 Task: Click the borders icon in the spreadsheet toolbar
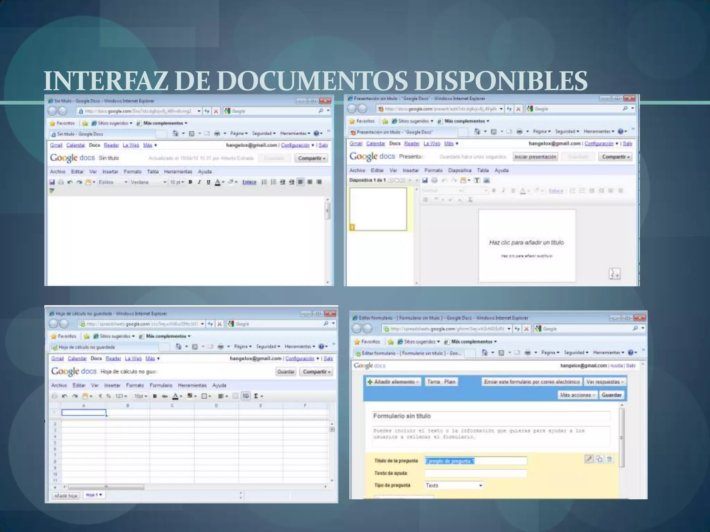click(x=206, y=396)
